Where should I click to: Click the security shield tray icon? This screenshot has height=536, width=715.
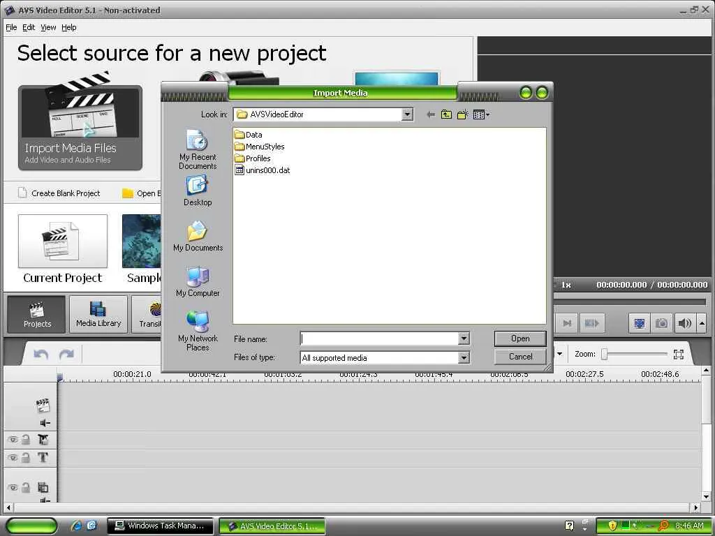point(612,526)
